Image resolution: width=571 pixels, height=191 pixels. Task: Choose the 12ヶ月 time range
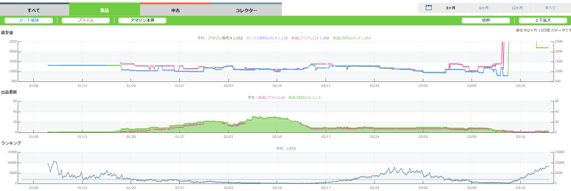517,8
